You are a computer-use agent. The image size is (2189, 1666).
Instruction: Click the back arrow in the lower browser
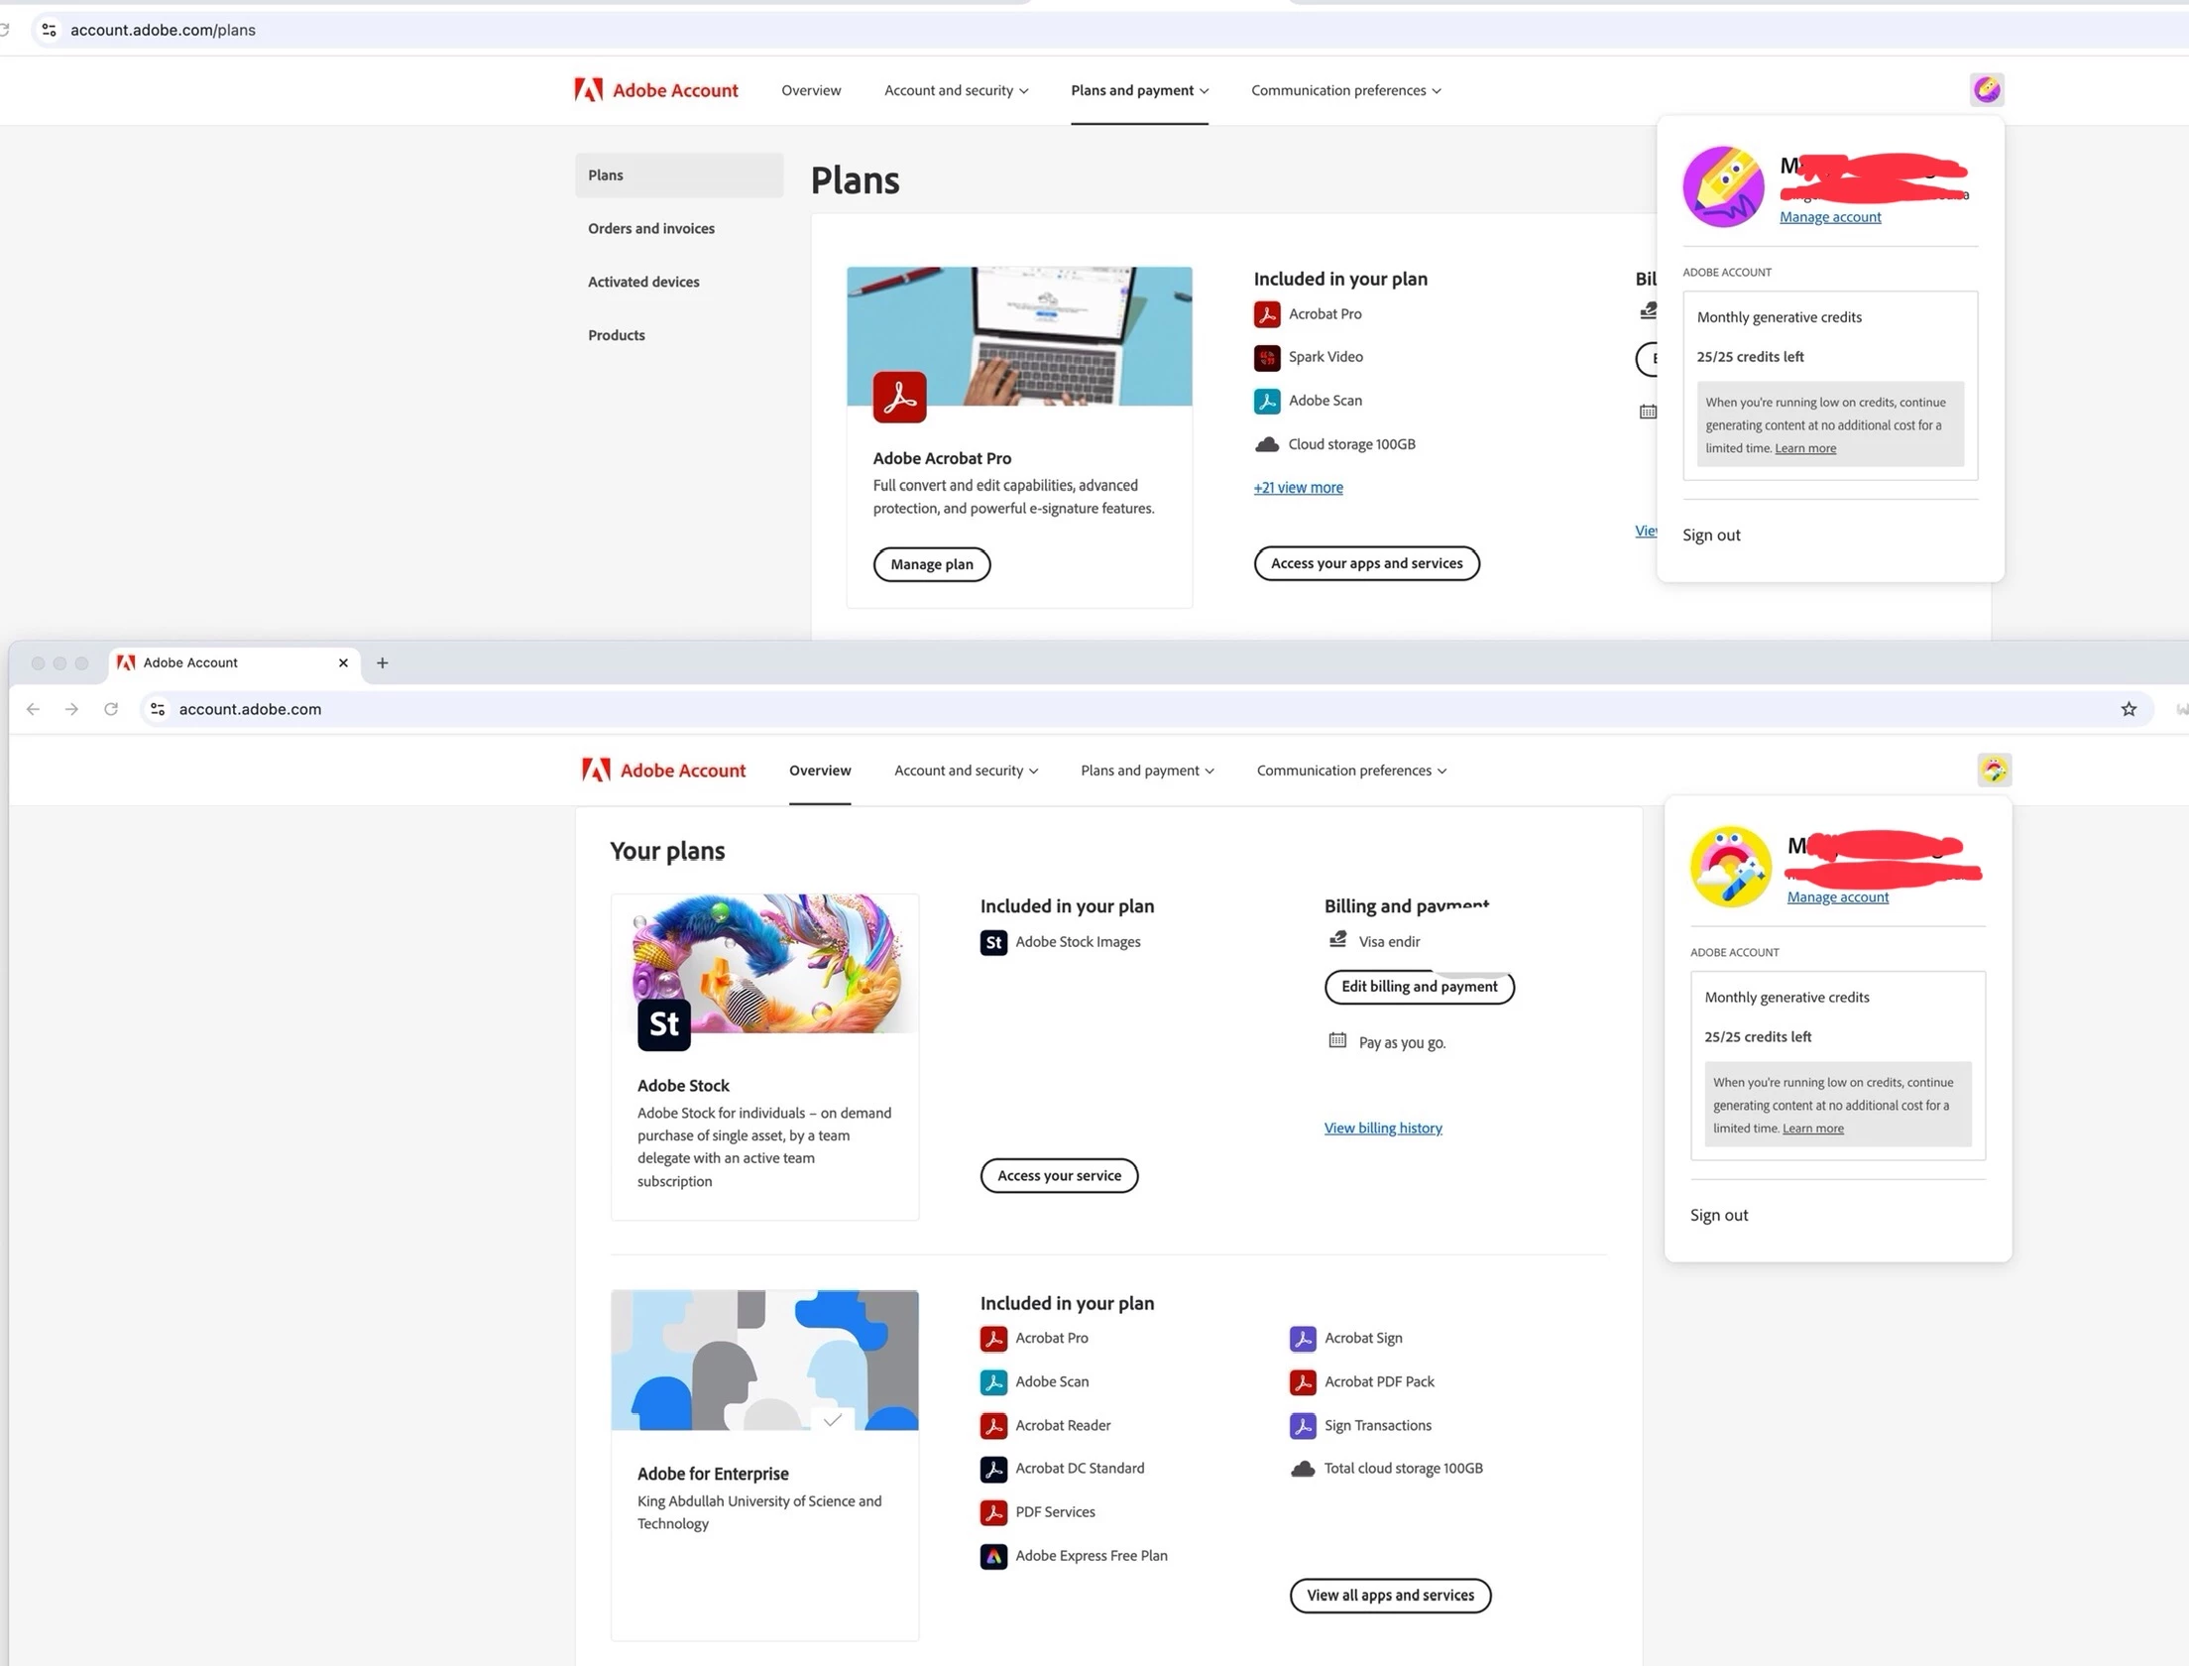click(x=33, y=709)
